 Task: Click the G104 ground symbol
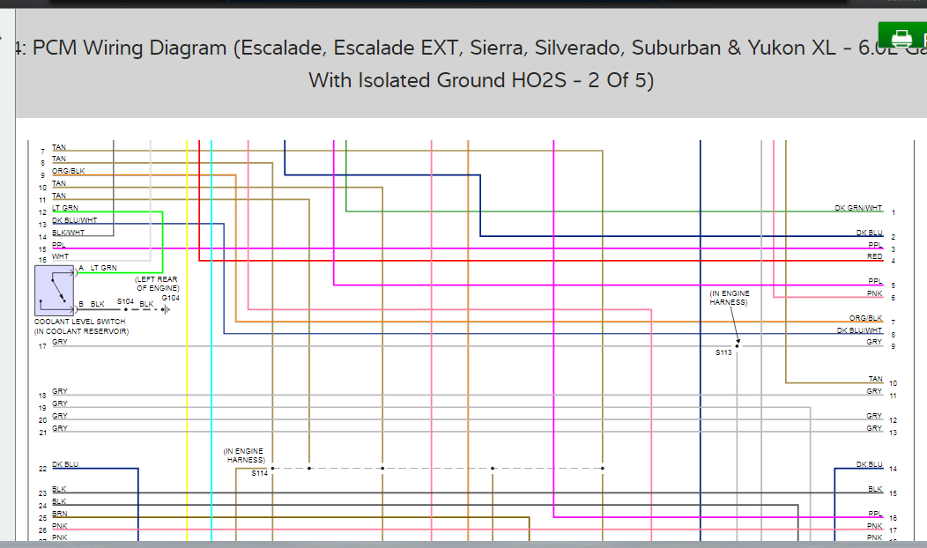coord(167,309)
